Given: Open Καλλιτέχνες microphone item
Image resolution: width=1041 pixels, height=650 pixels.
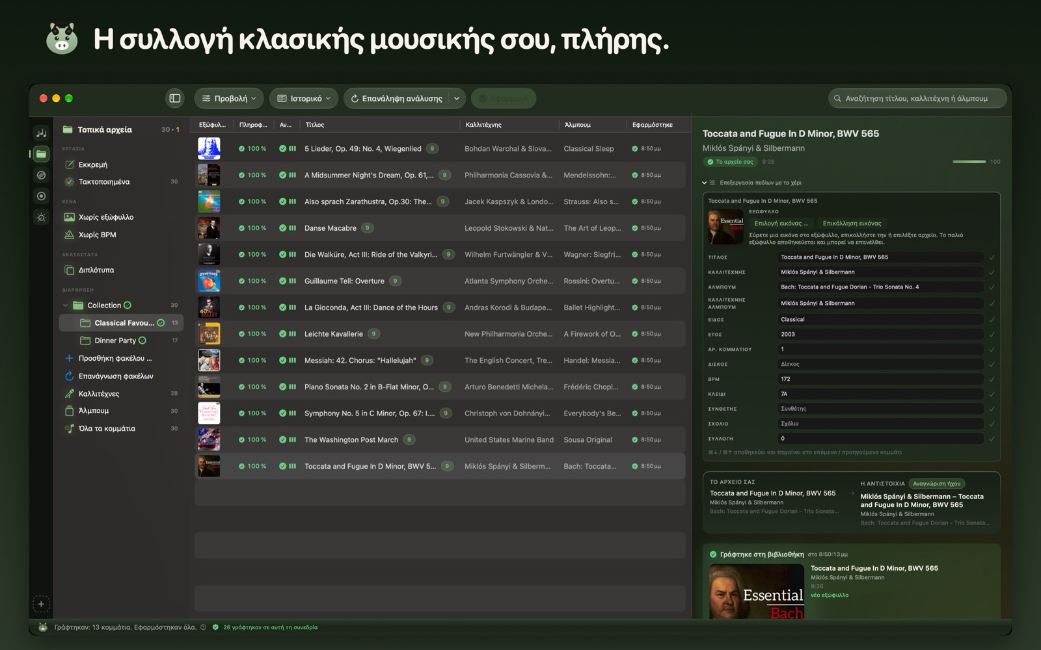Looking at the screenshot, I should point(121,393).
